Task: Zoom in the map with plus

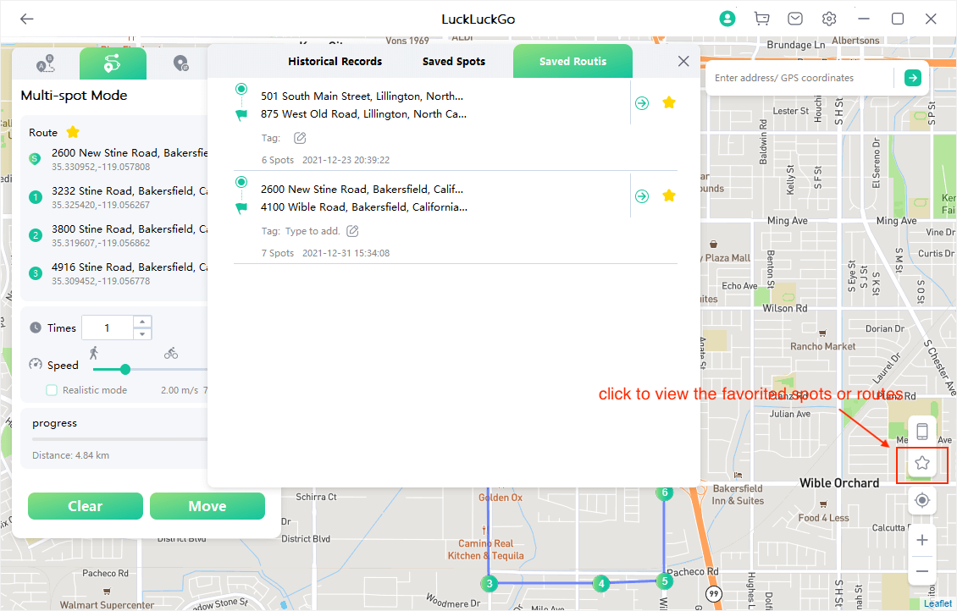Action: tap(922, 540)
